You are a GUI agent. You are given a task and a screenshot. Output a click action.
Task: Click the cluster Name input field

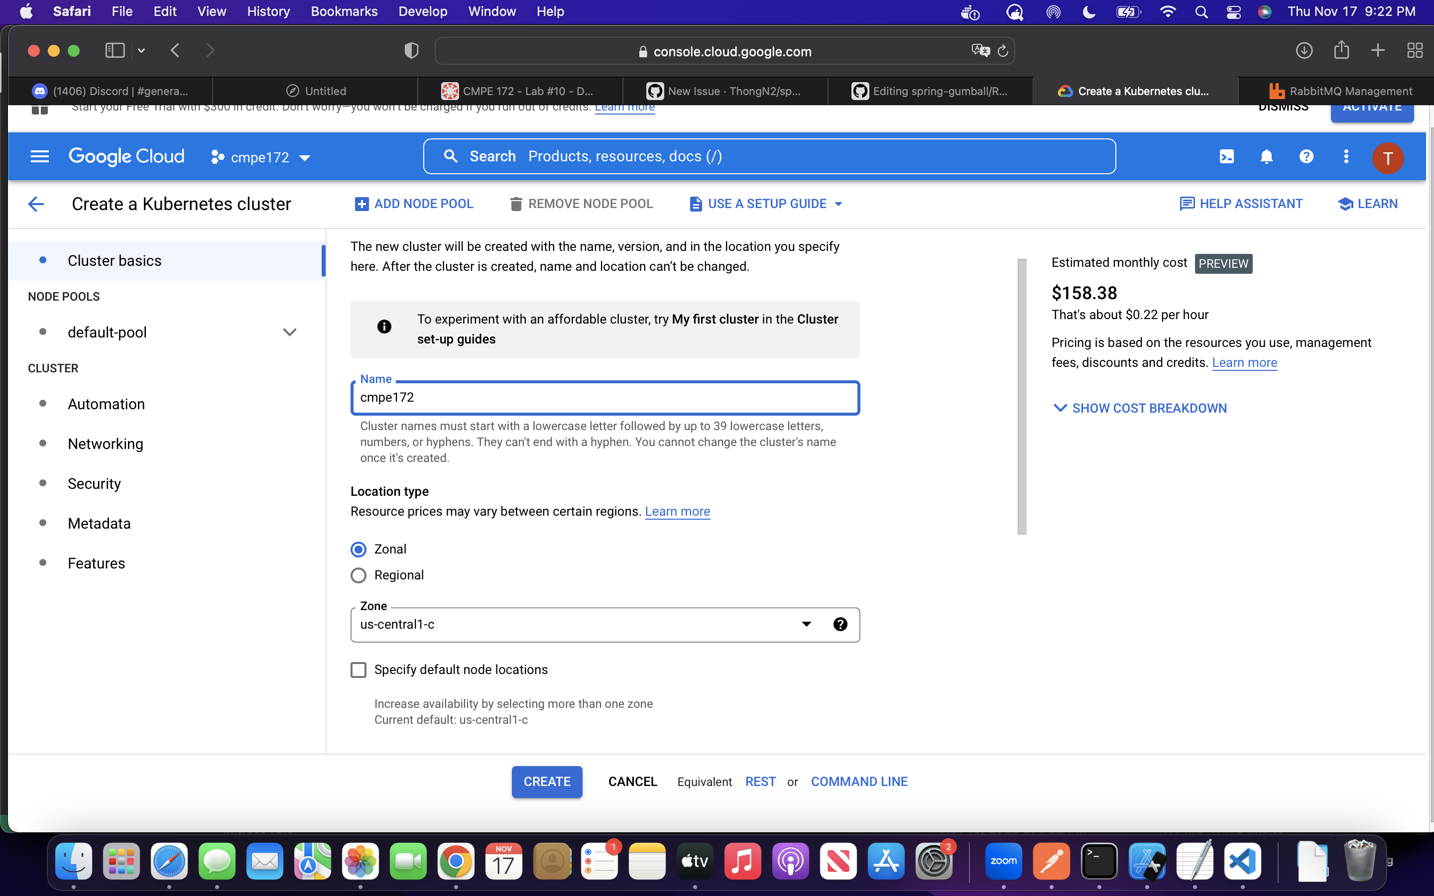604,398
